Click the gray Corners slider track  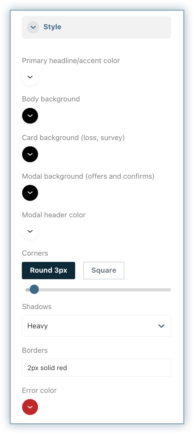(108, 290)
